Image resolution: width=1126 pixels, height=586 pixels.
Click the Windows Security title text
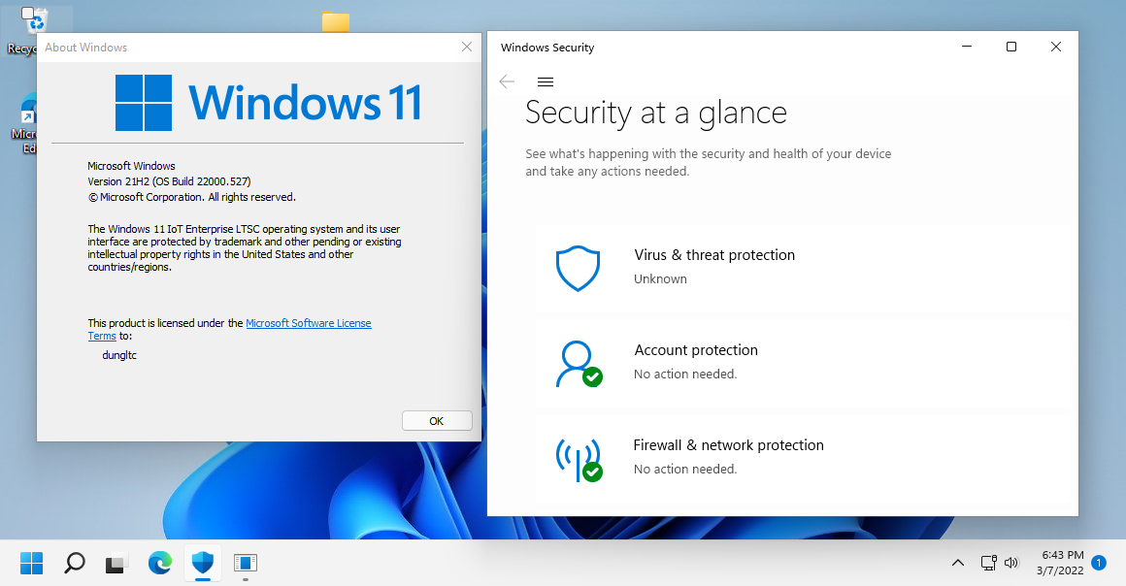[547, 48]
